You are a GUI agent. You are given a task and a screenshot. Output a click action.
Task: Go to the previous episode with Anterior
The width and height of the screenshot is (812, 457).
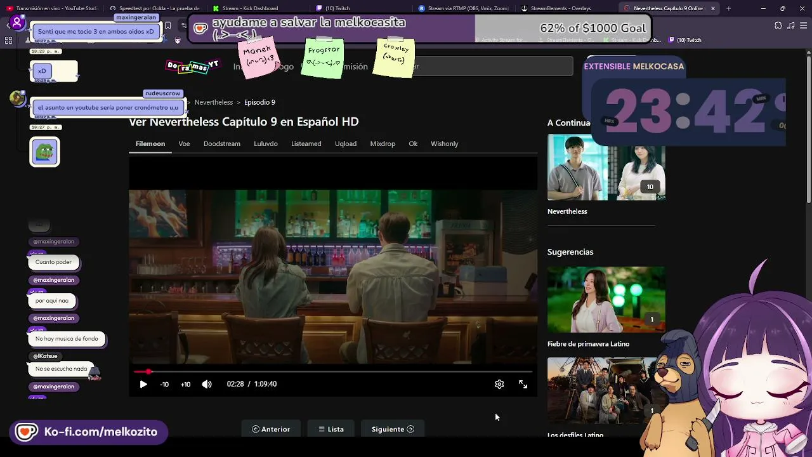pyautogui.click(x=271, y=429)
